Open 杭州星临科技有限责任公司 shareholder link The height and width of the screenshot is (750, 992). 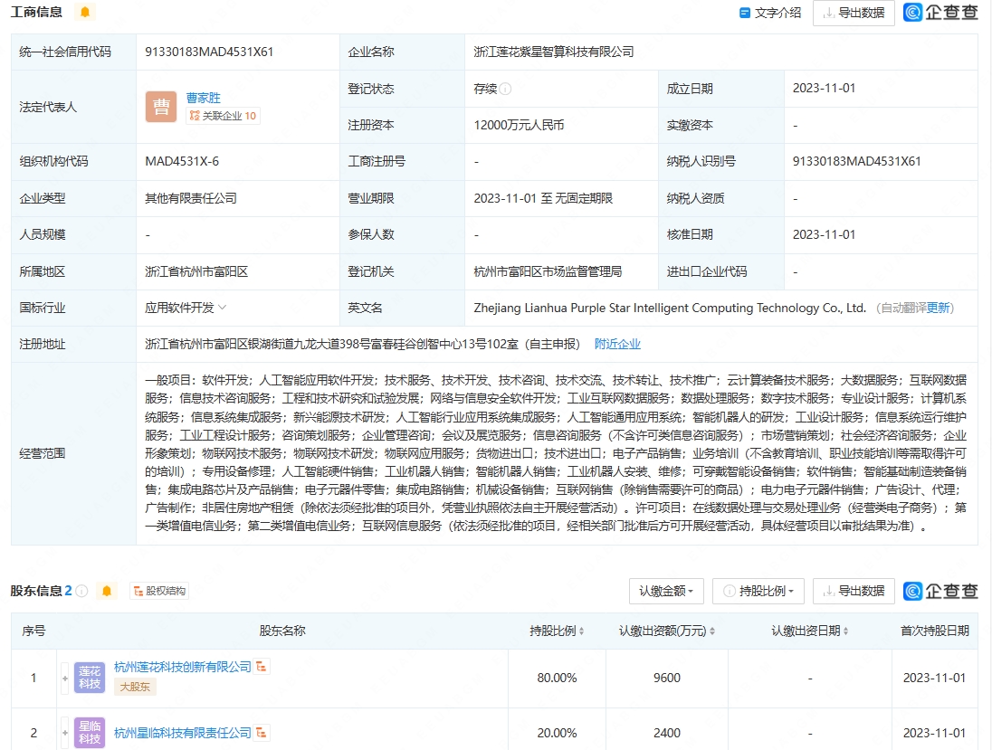182,733
